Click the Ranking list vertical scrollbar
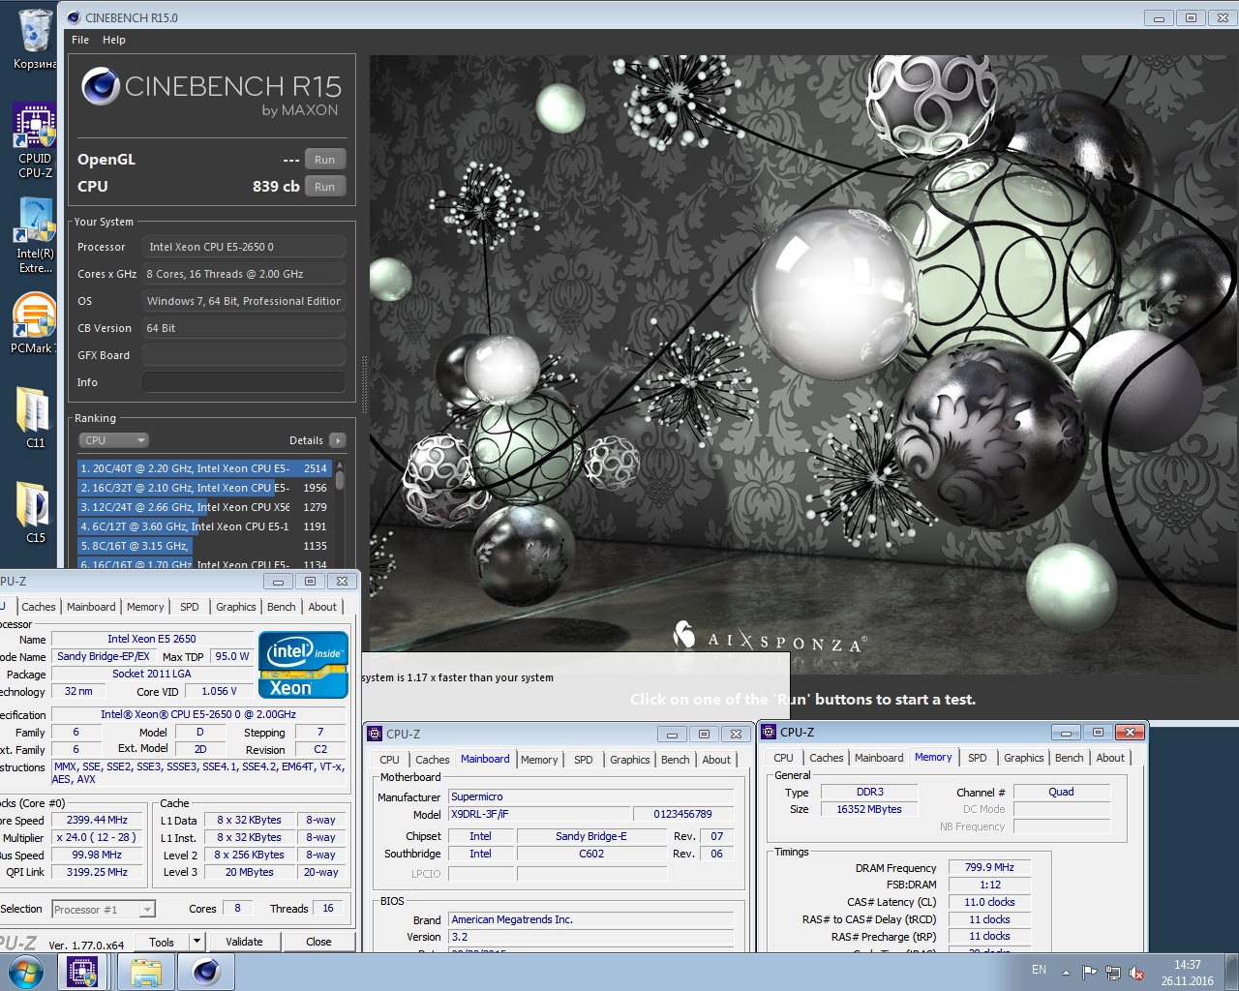The image size is (1239, 991). (340, 514)
